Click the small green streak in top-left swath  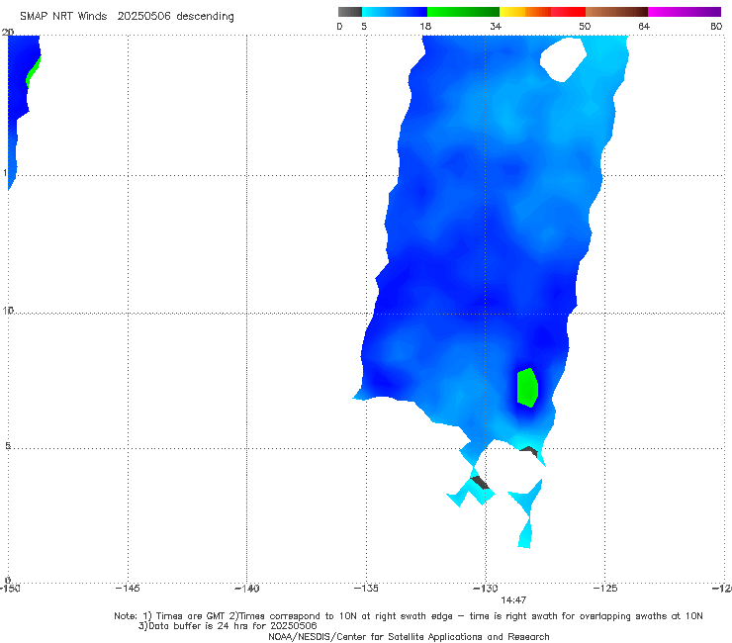(34, 71)
